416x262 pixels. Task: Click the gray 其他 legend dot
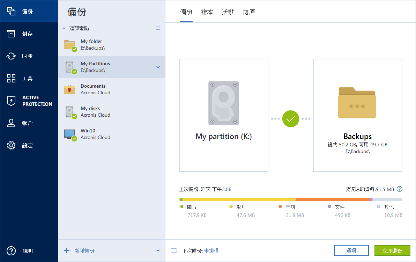tap(379, 206)
